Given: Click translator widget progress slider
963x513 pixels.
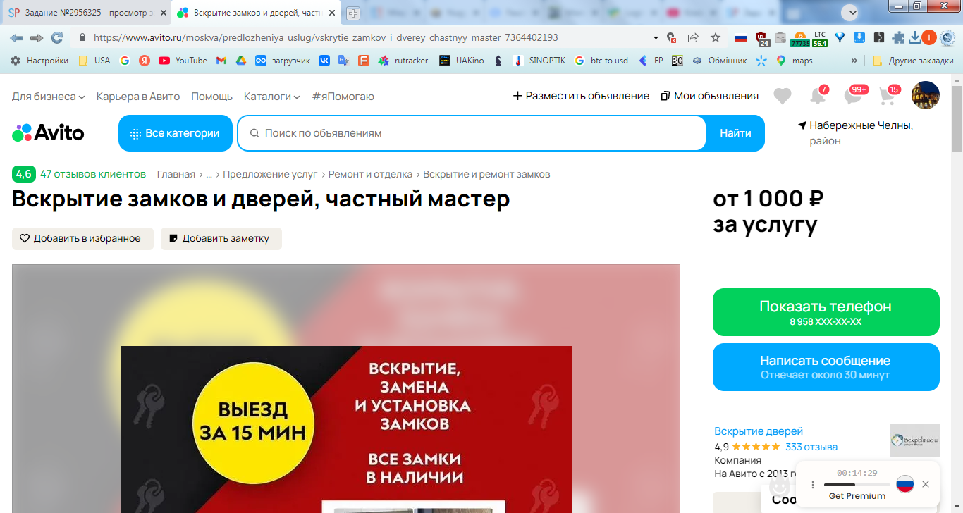Looking at the screenshot, I should pyautogui.click(x=857, y=485).
